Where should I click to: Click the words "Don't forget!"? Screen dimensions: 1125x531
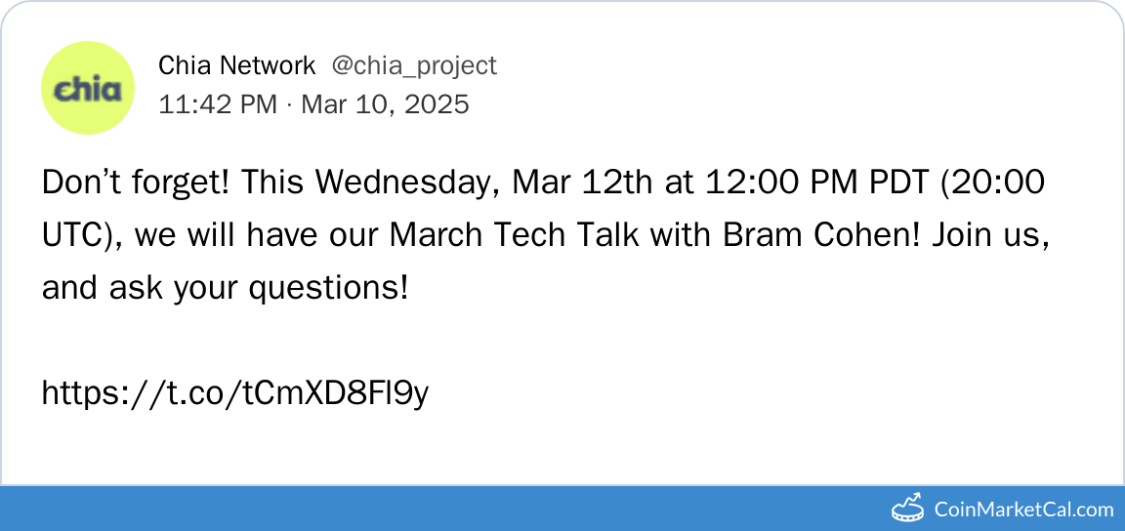click(x=134, y=183)
